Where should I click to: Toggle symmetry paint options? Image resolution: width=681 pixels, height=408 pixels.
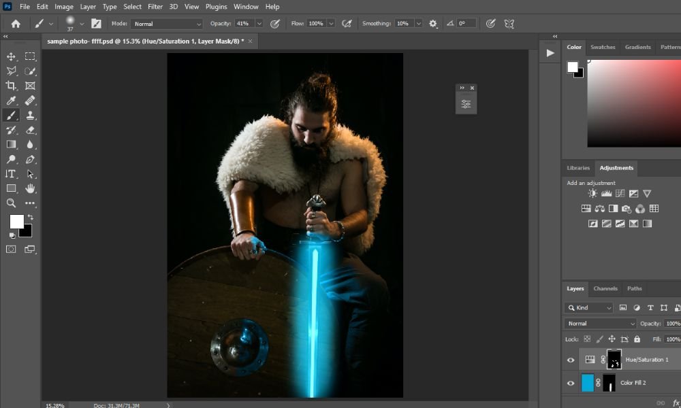point(509,24)
